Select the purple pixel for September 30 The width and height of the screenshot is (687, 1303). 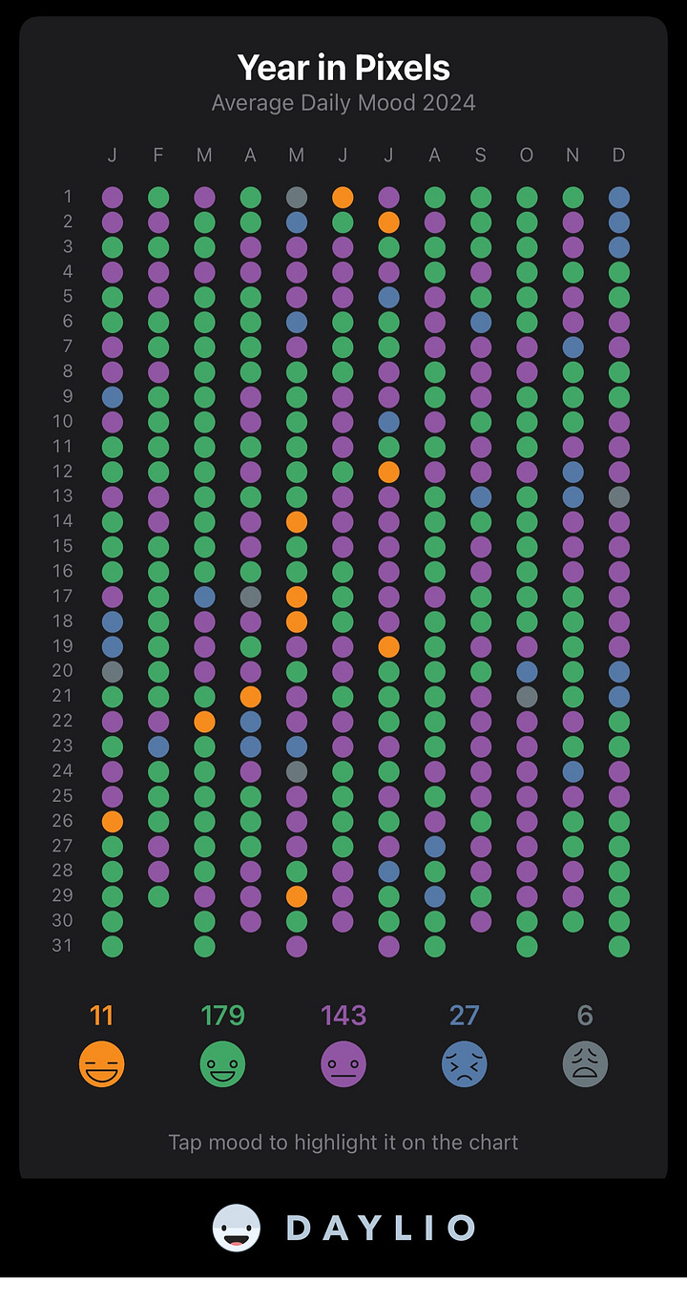pos(481,921)
